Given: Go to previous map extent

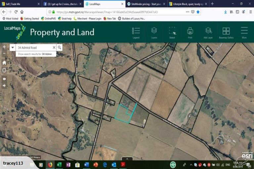Looking at the screenshot, I should pos(4,79).
